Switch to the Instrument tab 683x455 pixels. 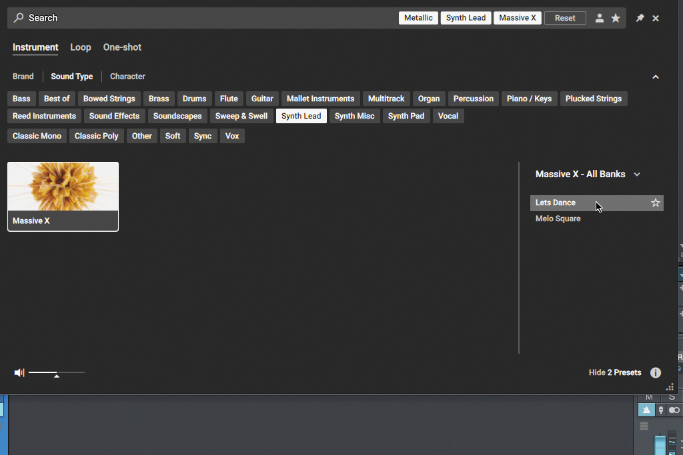pos(35,47)
